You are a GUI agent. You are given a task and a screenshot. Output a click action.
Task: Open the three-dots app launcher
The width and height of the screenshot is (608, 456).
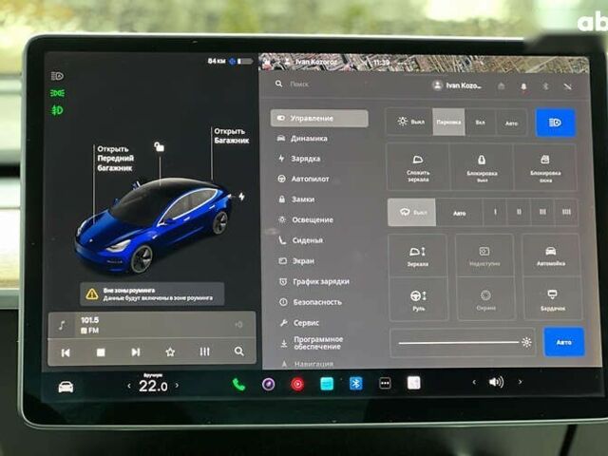(385, 384)
